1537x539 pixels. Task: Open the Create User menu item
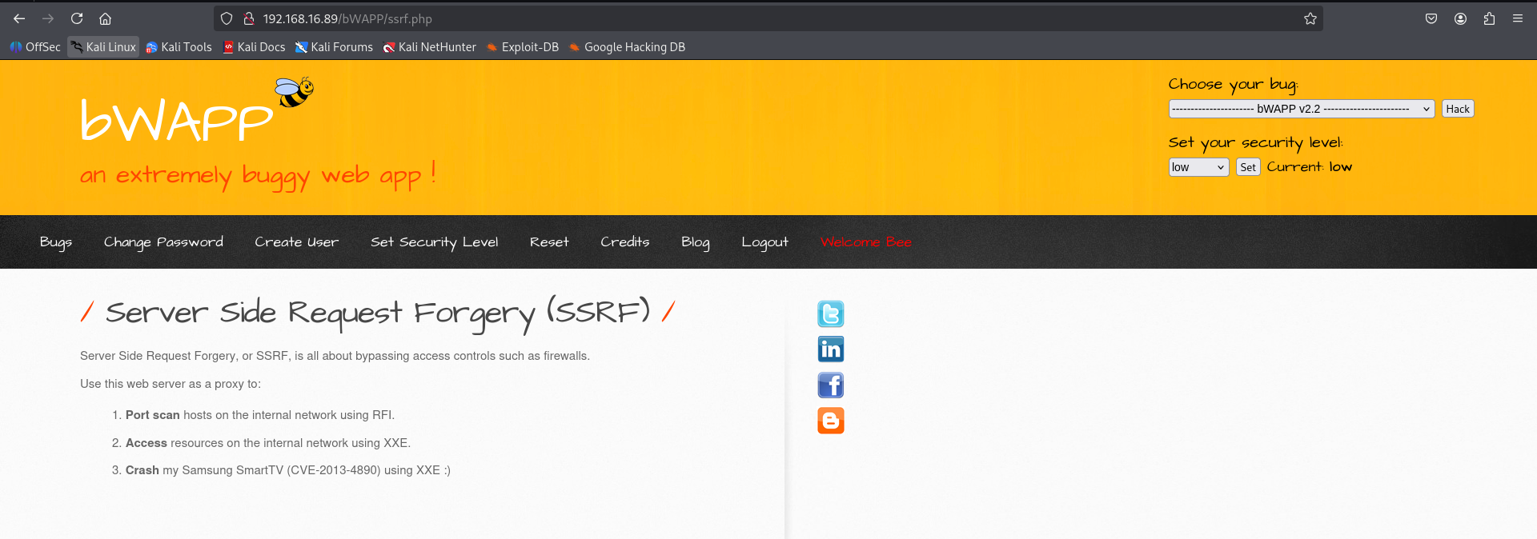click(296, 242)
